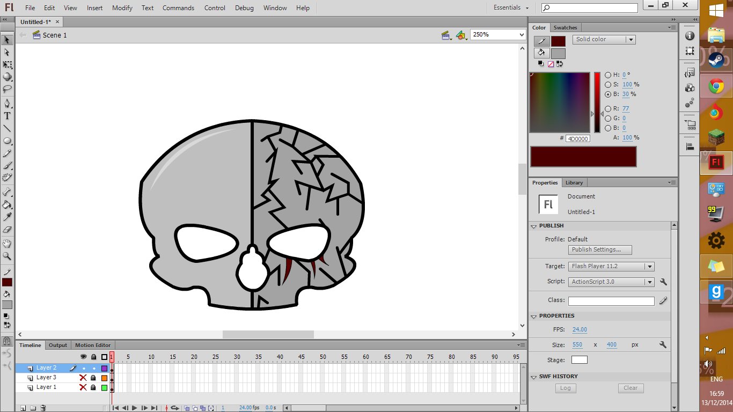The height and width of the screenshot is (412, 733).
Task: Select the Free Transform tool
Action: 7,65
